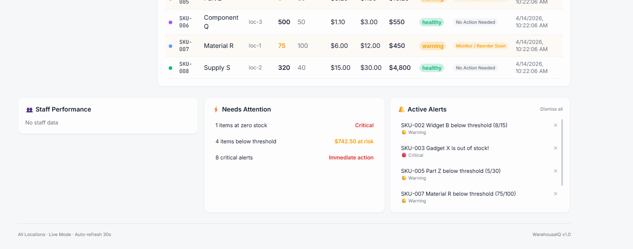Click the Active Alerts bell icon
The width and height of the screenshot is (633, 249).
point(402,109)
